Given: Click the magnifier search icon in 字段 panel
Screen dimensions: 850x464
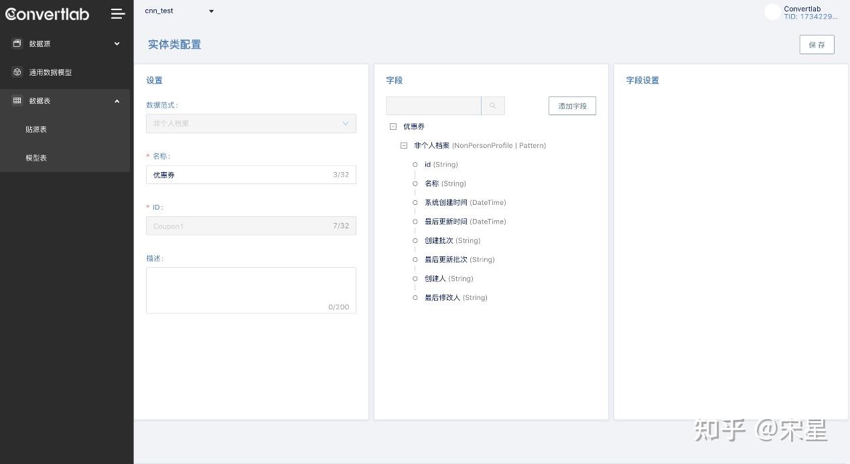Looking at the screenshot, I should click(x=492, y=105).
